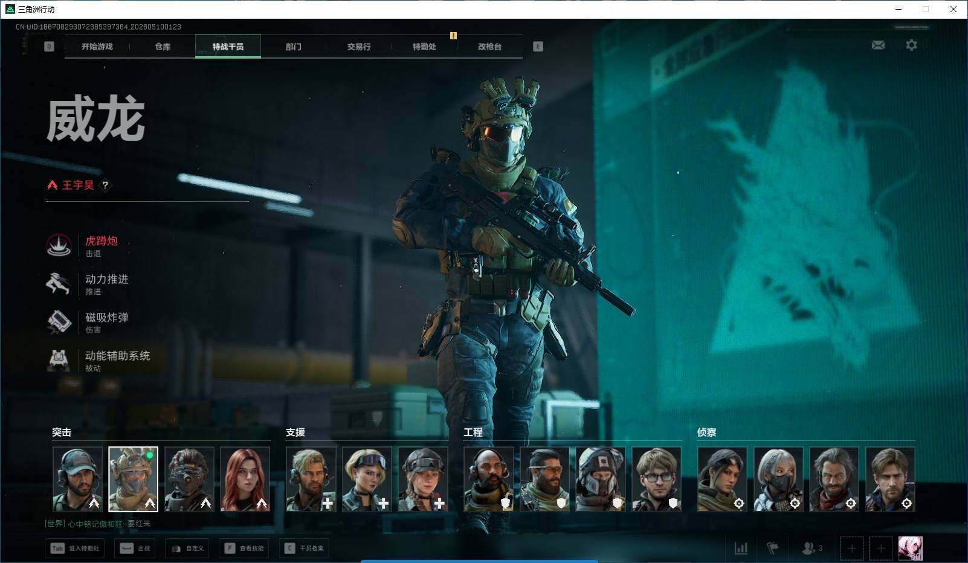The image size is (968, 563).
Task: Open the squad members icon showing 3
Action: tap(812, 549)
